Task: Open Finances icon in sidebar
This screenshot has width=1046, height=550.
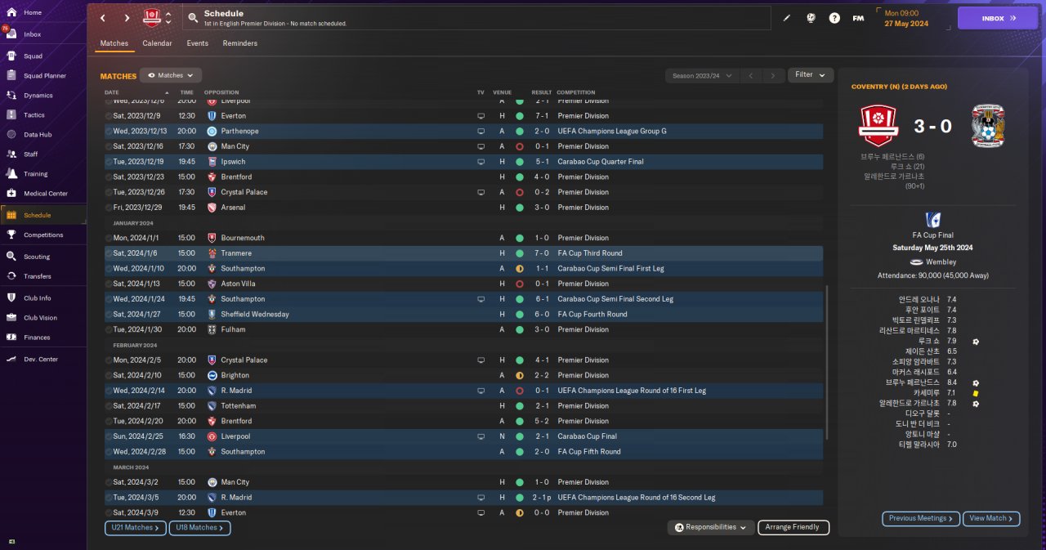Action: pyautogui.click(x=11, y=338)
